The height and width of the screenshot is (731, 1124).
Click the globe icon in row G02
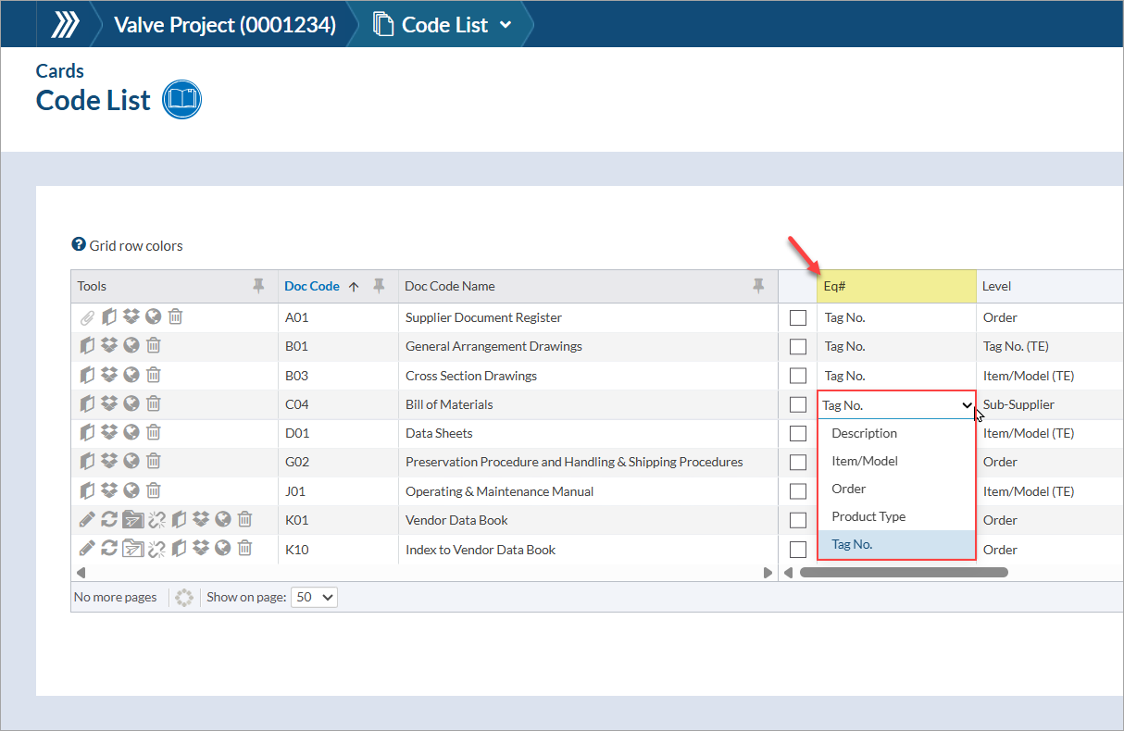click(x=131, y=462)
